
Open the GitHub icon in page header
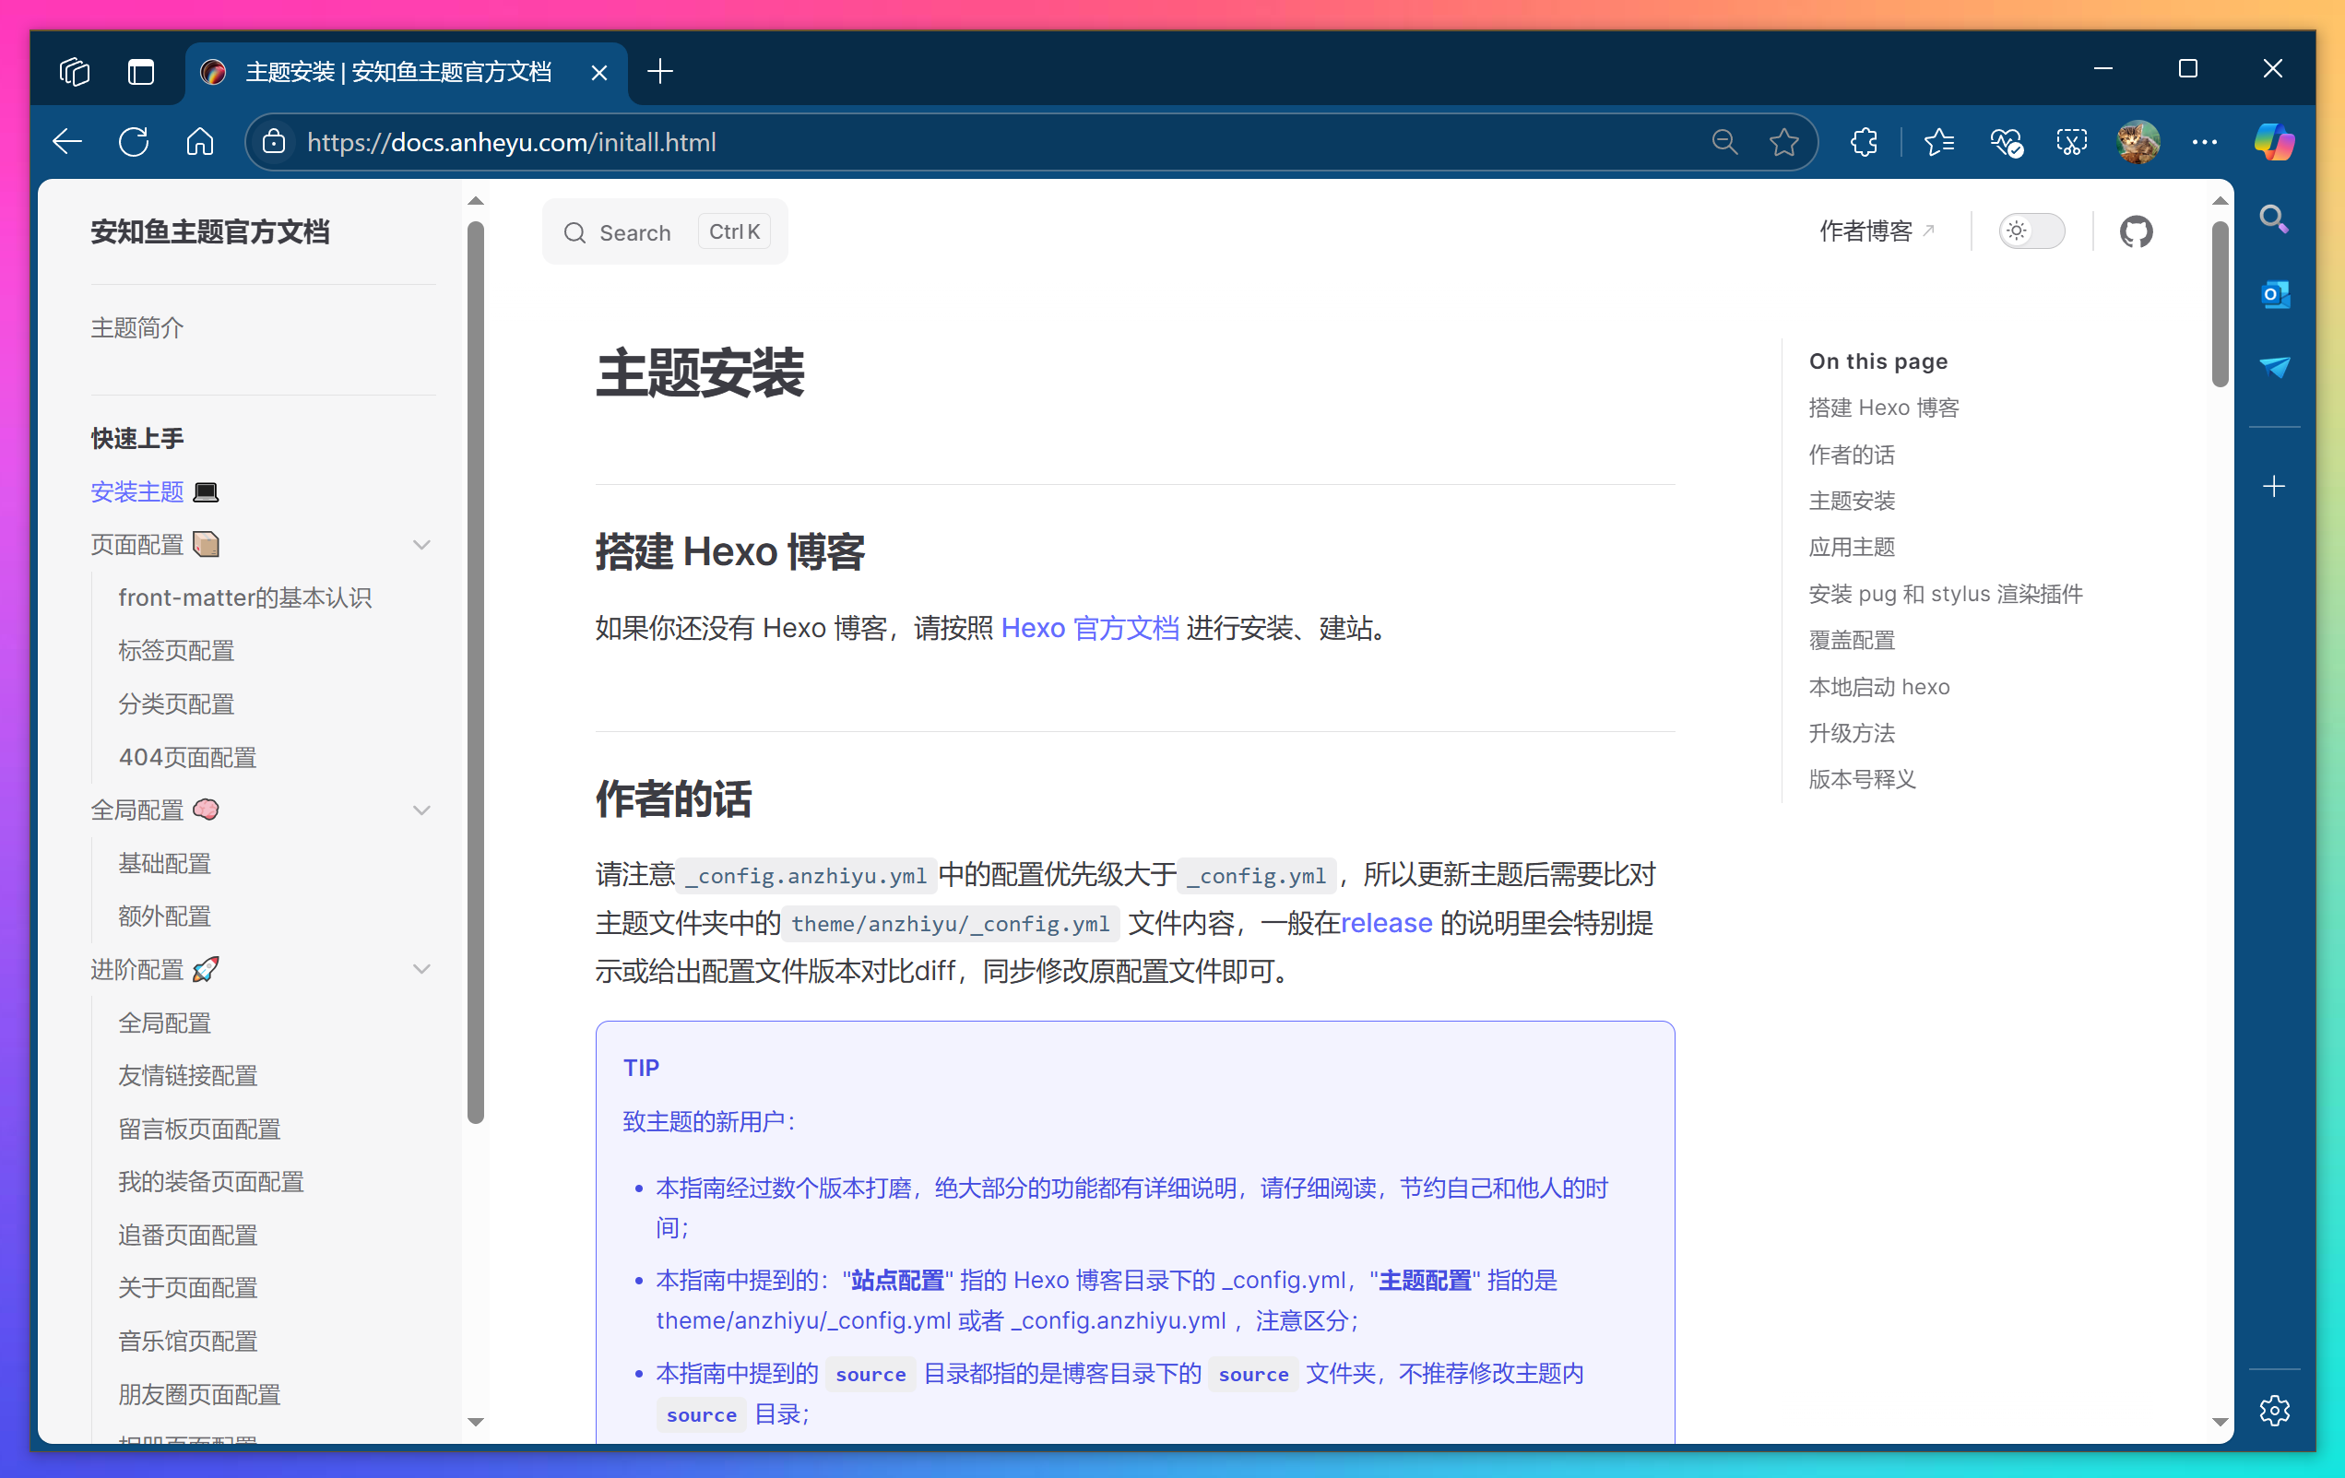(2137, 231)
